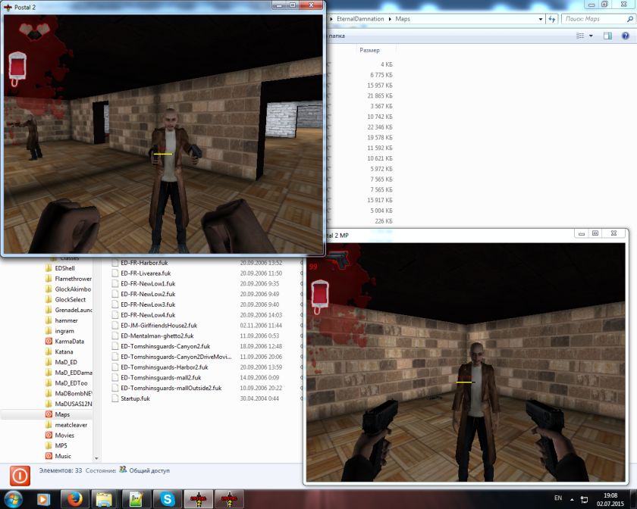The height and width of the screenshot is (509, 637).
Task: Show hidden tray icons arrow
Action: coord(572,499)
